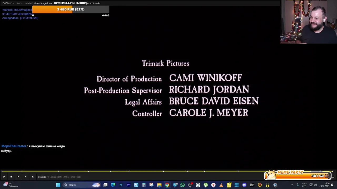Viewport: 337px width, 189px height.
Task: Open Google Chrome from taskbar
Action: (x=167, y=185)
